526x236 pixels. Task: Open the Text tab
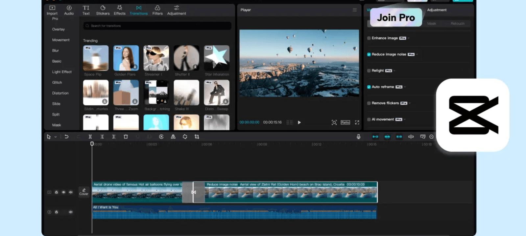coord(86,10)
